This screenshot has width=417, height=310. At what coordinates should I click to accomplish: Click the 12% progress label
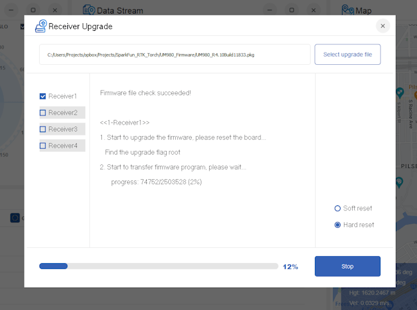coord(290,267)
